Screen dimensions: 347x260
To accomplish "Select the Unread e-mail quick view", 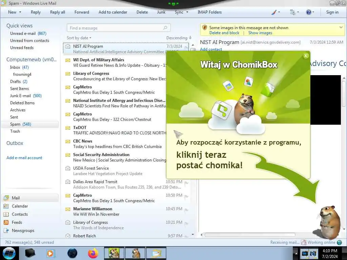I will coord(28,34).
